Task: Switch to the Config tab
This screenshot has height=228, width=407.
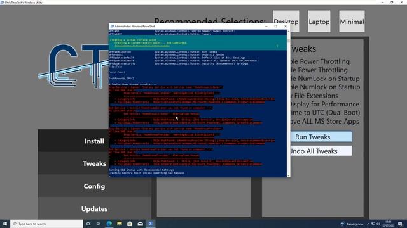Action: coord(94,186)
